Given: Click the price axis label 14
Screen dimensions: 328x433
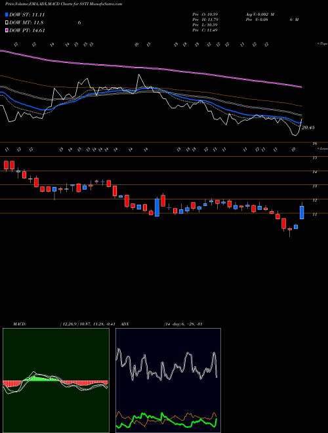Looking at the screenshot, I should click(315, 172).
